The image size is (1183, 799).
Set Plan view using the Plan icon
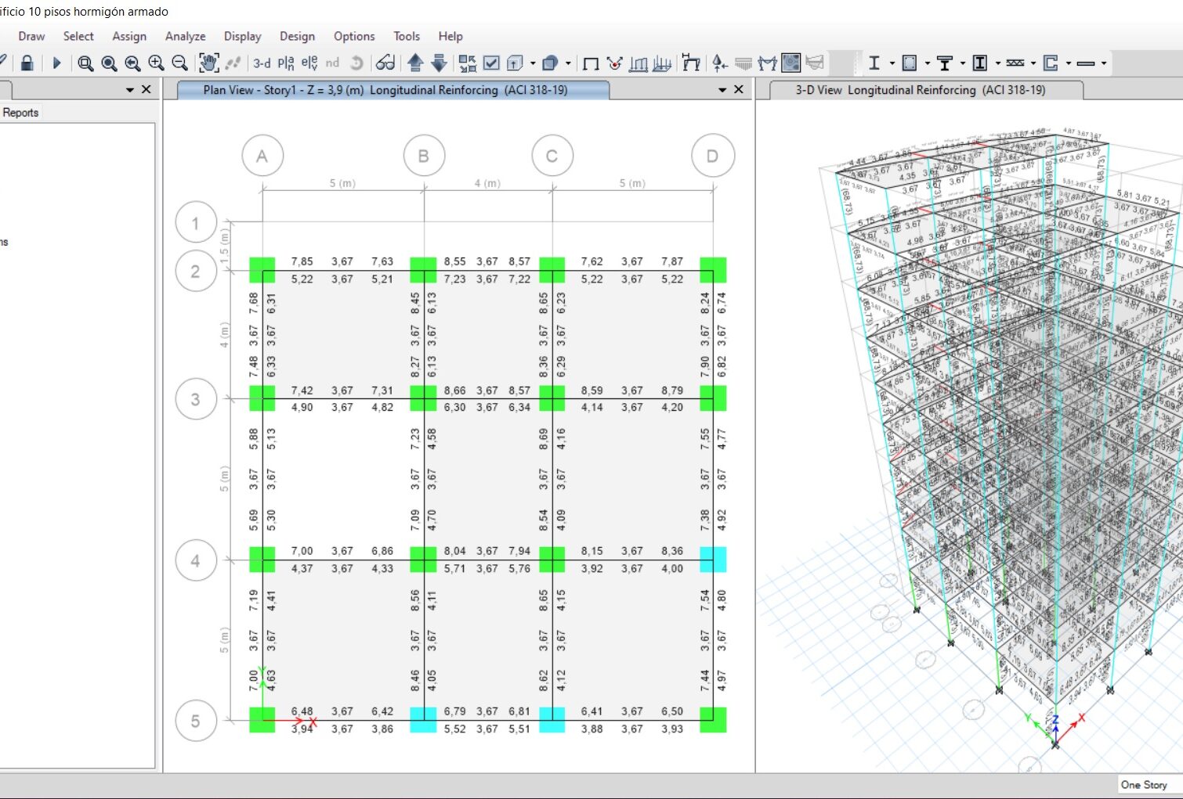286,63
